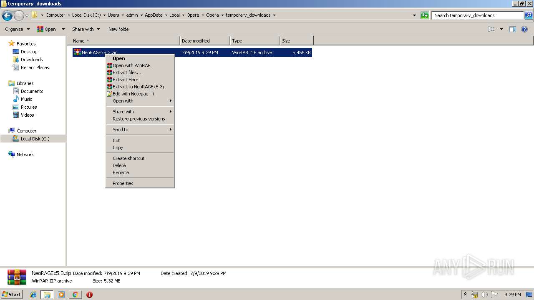534x300 pixels.
Task: Open the view options dropdown arrow
Action: [501, 29]
